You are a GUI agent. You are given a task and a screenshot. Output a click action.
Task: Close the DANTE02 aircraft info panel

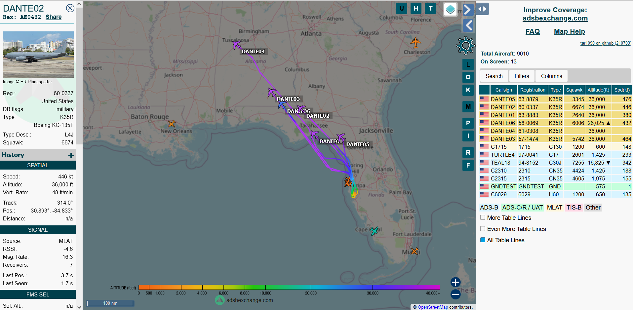pyautogui.click(x=70, y=8)
